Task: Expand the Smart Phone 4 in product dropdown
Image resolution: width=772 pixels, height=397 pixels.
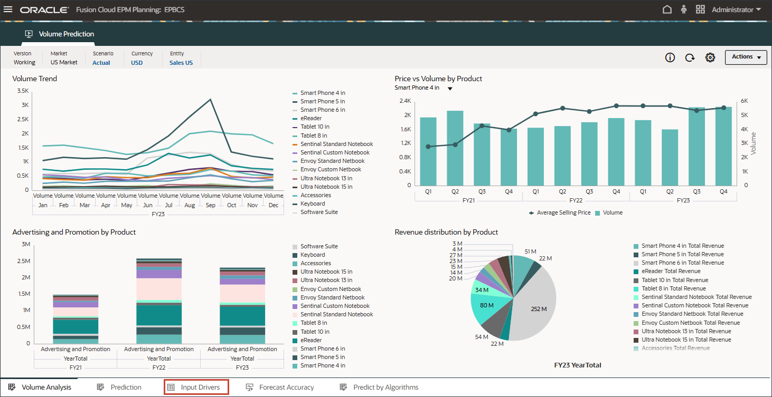Action: point(450,89)
